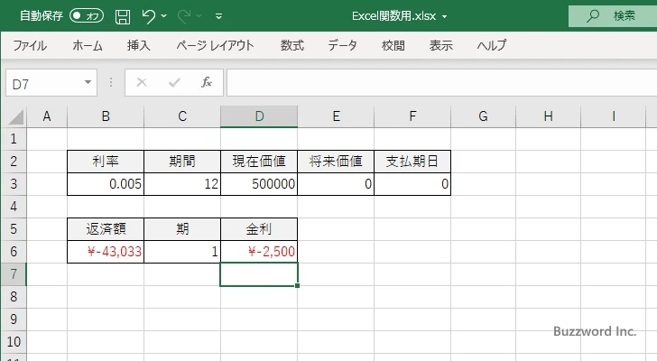Click the Redo arrow icon
The image size is (657, 361).
tap(184, 17)
